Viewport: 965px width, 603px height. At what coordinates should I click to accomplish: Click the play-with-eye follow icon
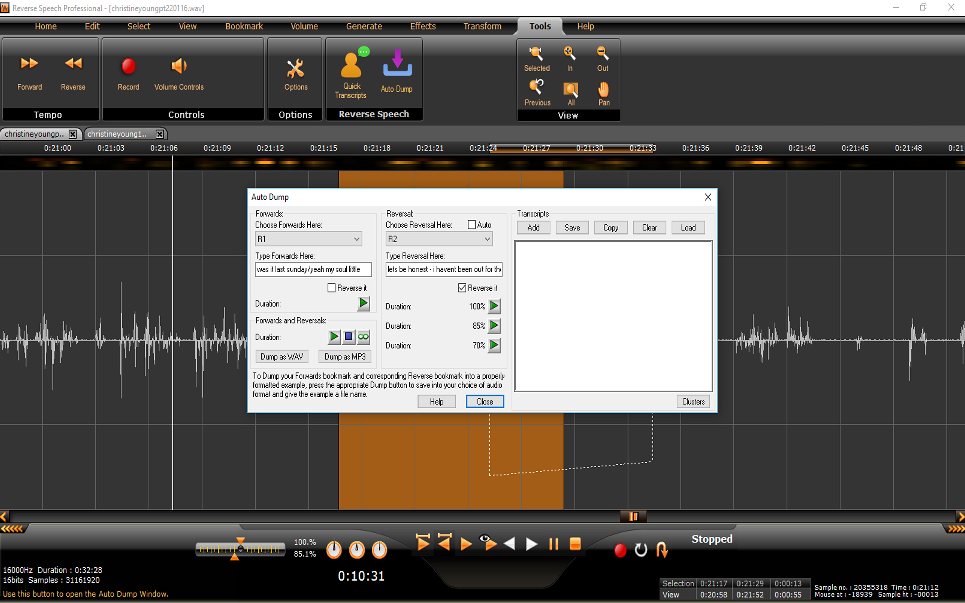tap(489, 542)
